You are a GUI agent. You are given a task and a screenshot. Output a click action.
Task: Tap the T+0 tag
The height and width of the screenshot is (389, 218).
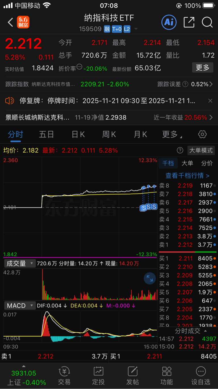117,29
